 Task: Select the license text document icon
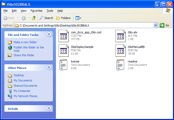[64, 65]
